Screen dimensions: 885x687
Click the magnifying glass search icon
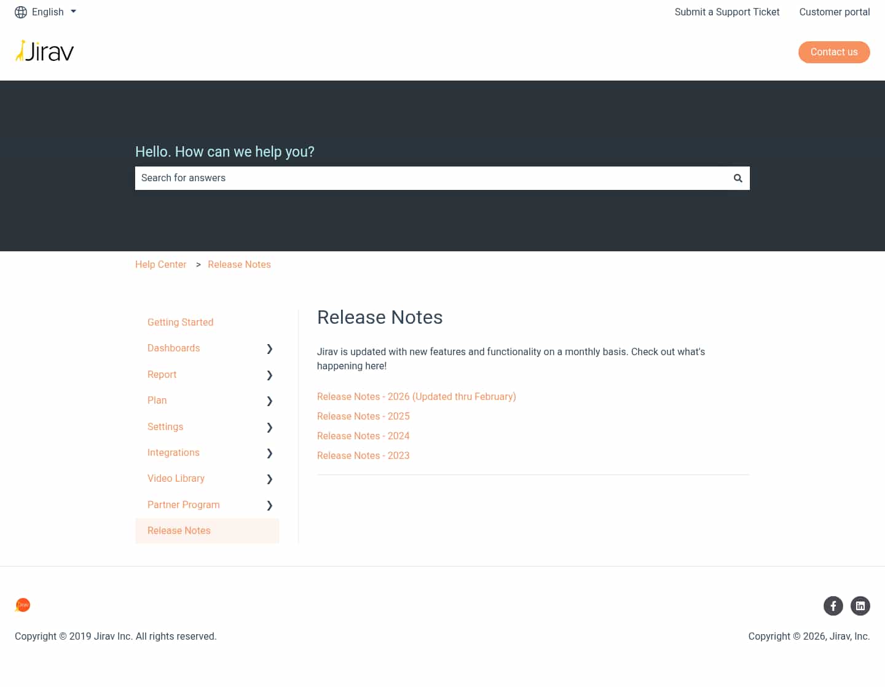pyautogui.click(x=737, y=178)
